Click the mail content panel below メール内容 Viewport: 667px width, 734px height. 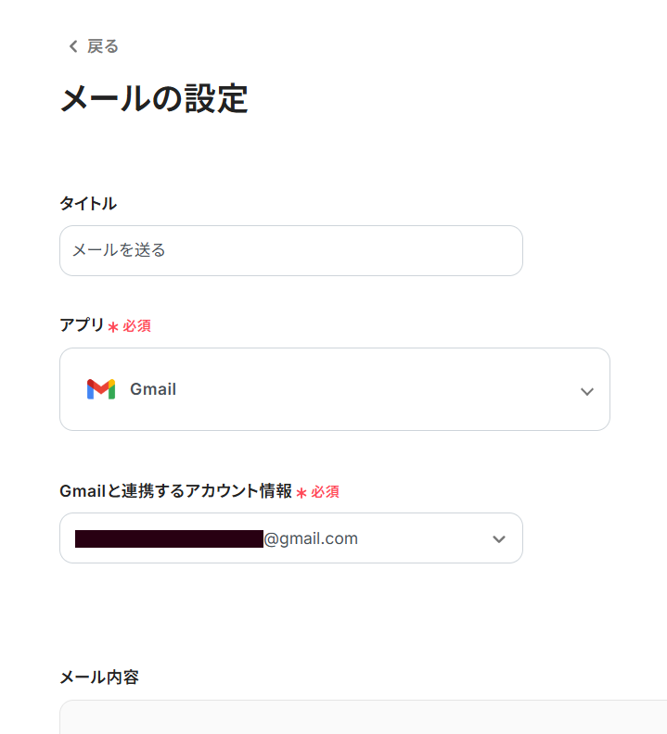(x=362, y=718)
